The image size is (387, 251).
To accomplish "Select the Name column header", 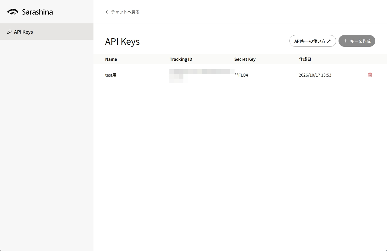I will click(x=111, y=59).
